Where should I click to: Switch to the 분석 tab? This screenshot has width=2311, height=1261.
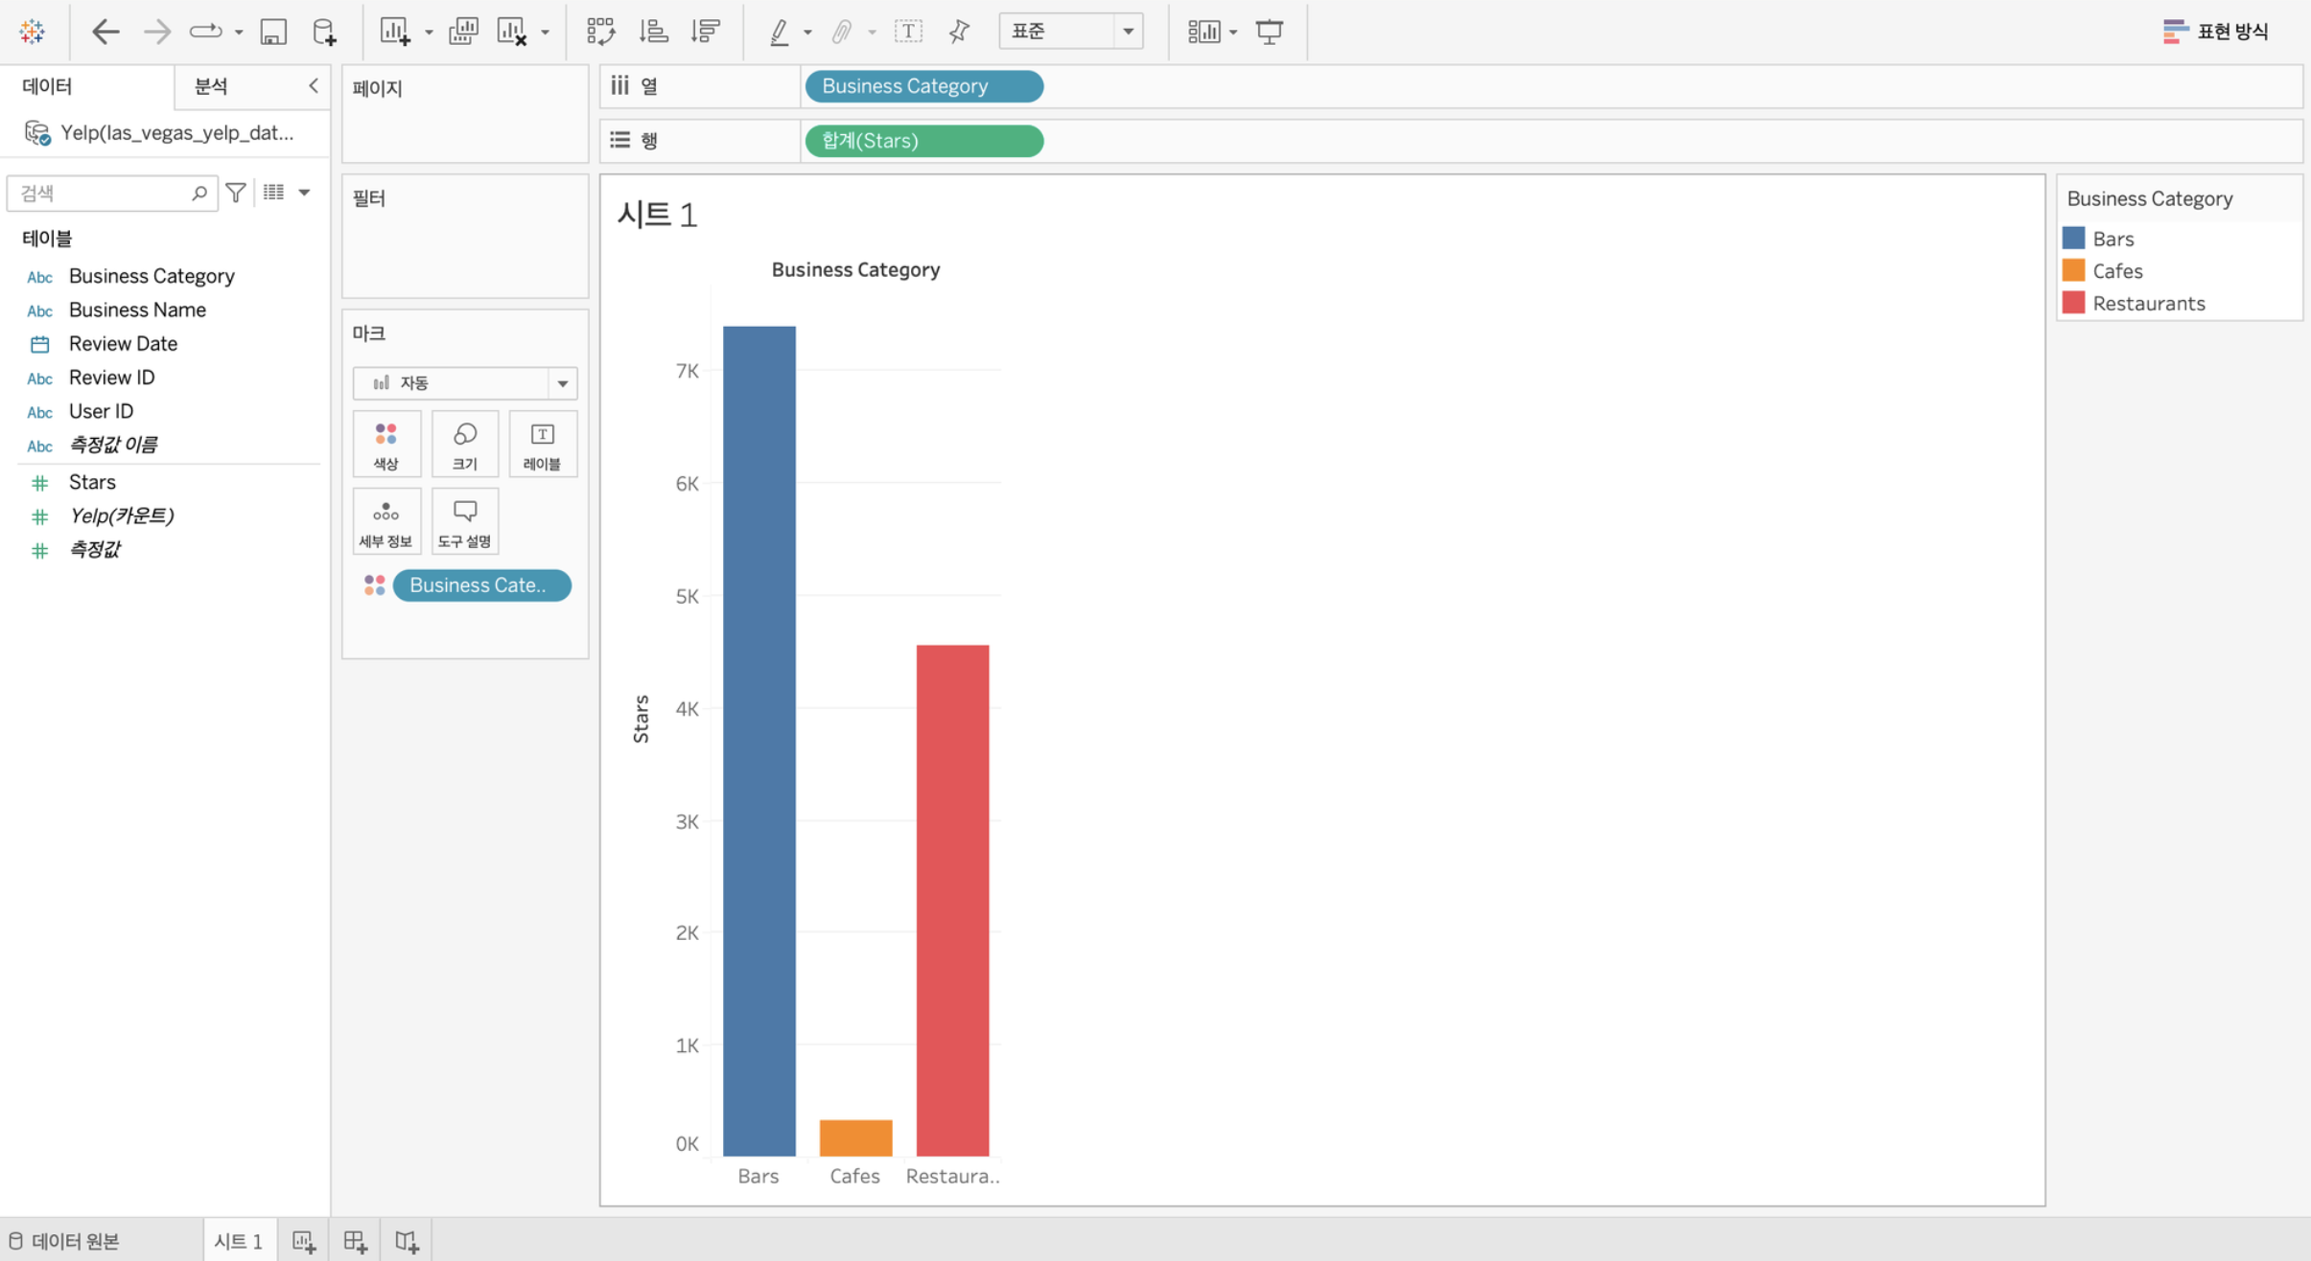(211, 86)
